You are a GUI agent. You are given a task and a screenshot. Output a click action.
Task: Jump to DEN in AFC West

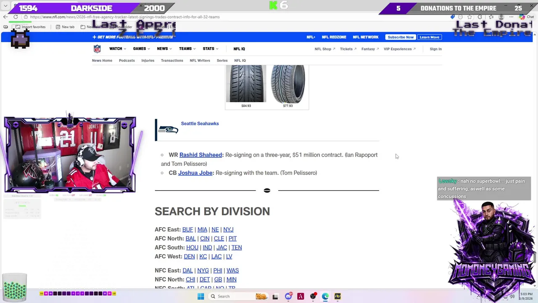tap(189, 256)
